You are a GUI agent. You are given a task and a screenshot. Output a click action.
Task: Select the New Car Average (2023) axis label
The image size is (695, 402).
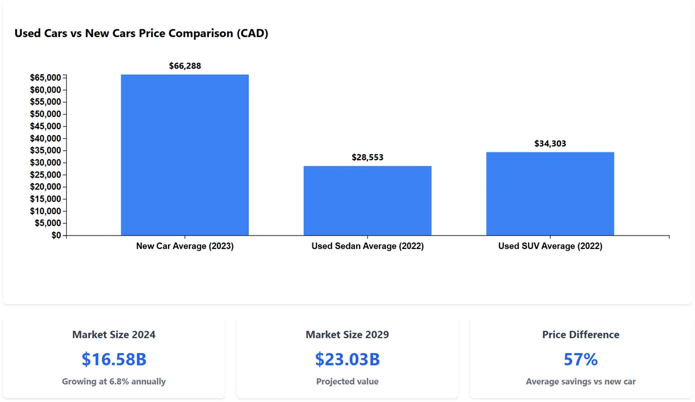click(x=185, y=246)
